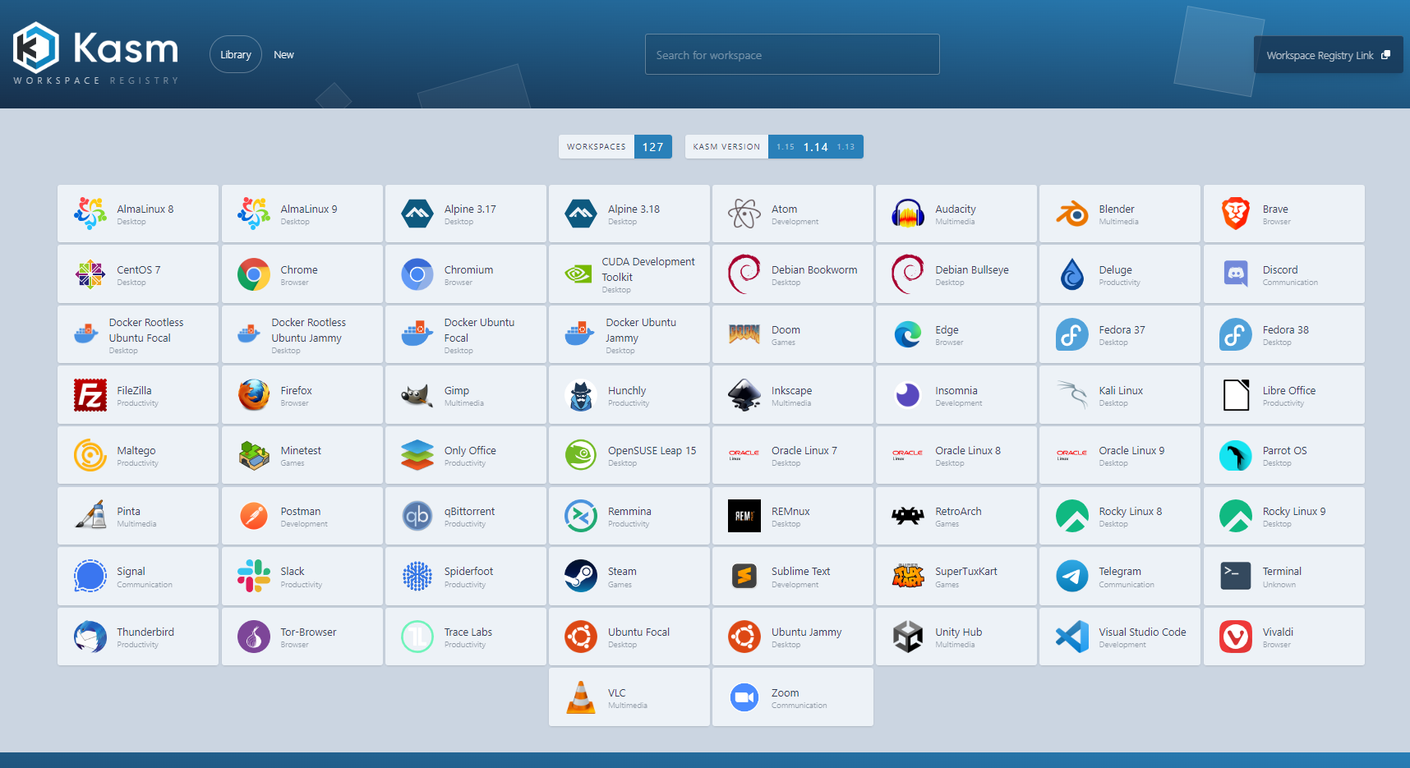
Task: Click the Fedora 38 title
Action: tap(1286, 329)
